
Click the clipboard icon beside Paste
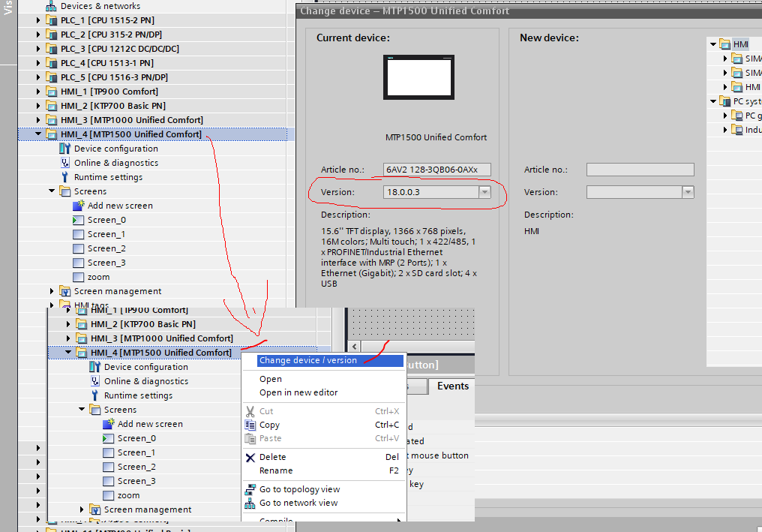pyautogui.click(x=250, y=439)
